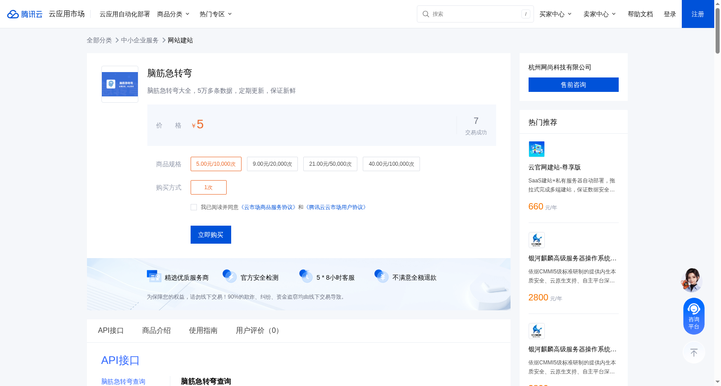721x386 pixels.
Task: Click the 云应用市场 title
Action: [67, 14]
